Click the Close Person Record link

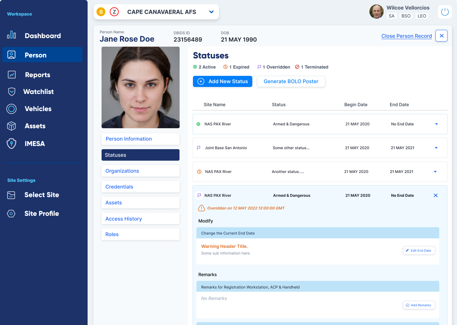[x=407, y=36]
